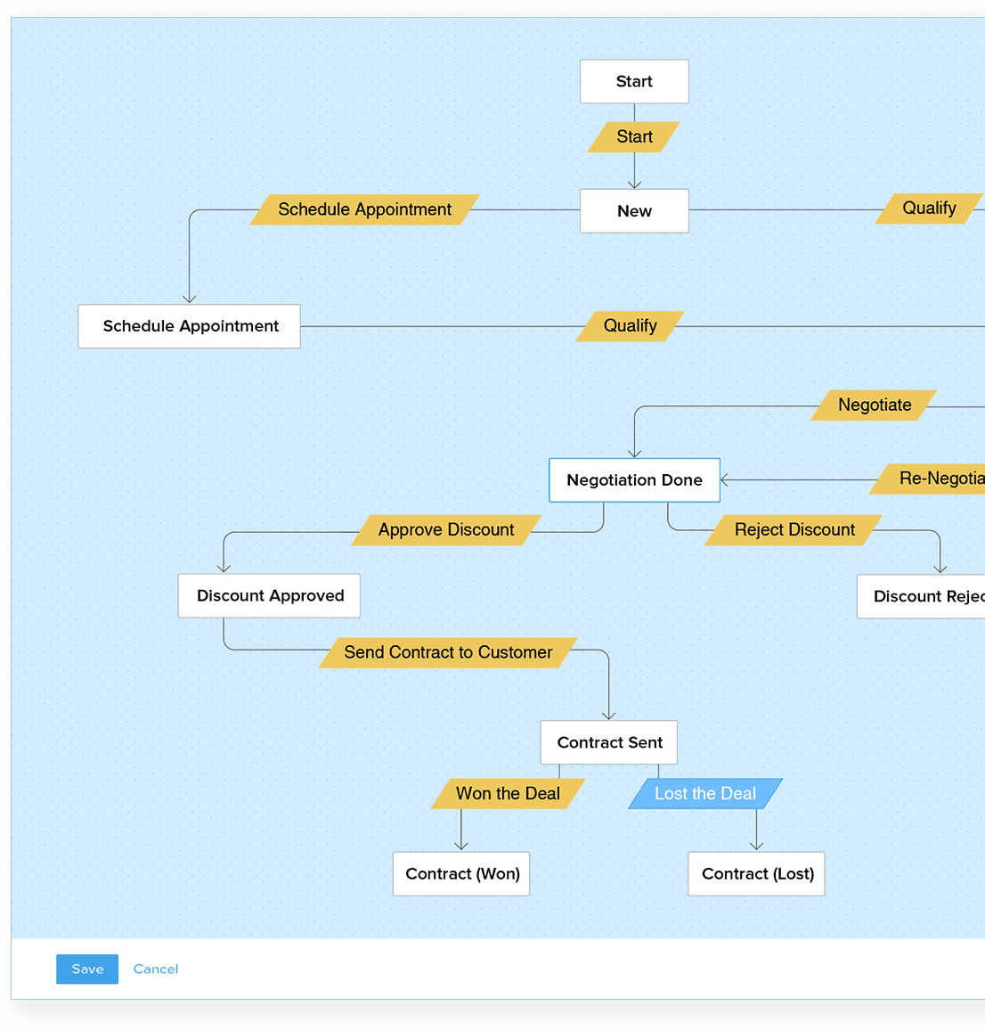Select the Contract Sent state
This screenshot has height=1031, width=985.
tap(609, 742)
